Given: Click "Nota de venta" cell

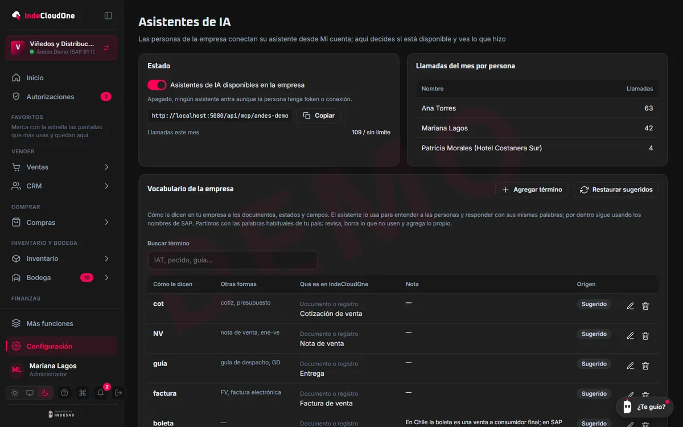Looking at the screenshot, I should point(322,343).
